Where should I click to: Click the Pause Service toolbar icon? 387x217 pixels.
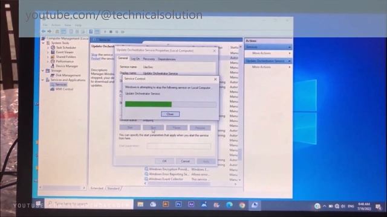click(x=117, y=32)
